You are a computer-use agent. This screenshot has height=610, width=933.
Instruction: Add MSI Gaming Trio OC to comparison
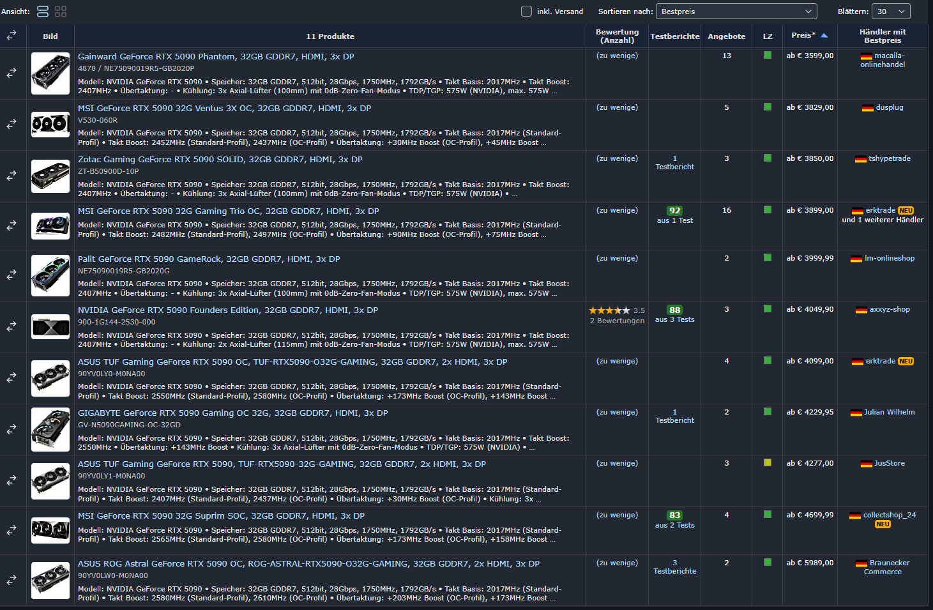click(11, 225)
